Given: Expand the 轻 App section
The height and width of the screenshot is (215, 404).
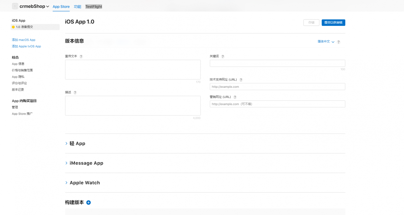Looking at the screenshot, I should pyautogui.click(x=75, y=143).
